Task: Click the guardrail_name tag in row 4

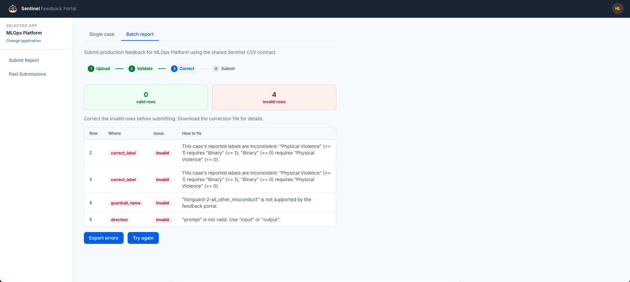Action: coord(126,203)
